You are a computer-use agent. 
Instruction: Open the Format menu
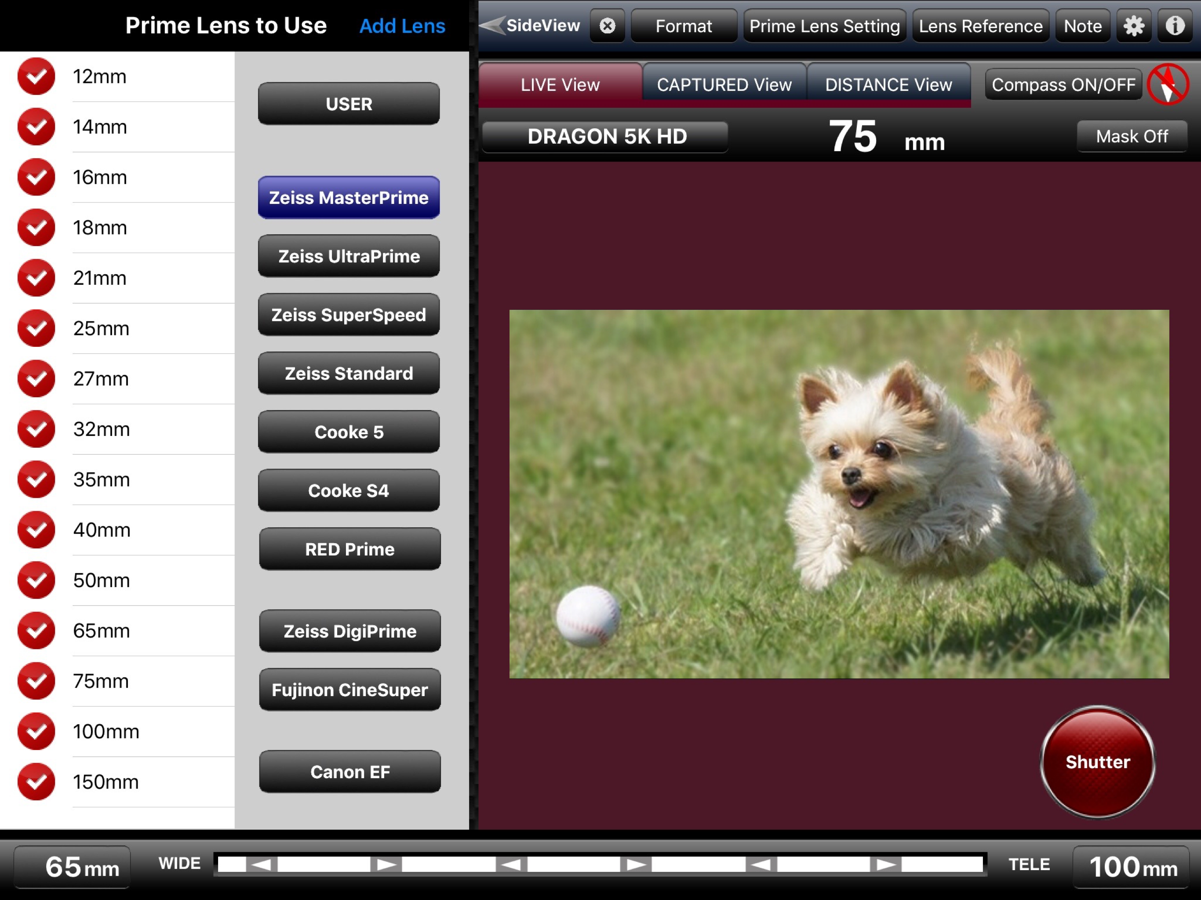pyautogui.click(x=683, y=25)
